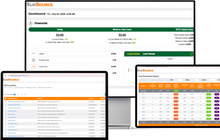Click the green chart icon beside Last Week
This screenshot has width=220, height=140.
coord(192,54)
